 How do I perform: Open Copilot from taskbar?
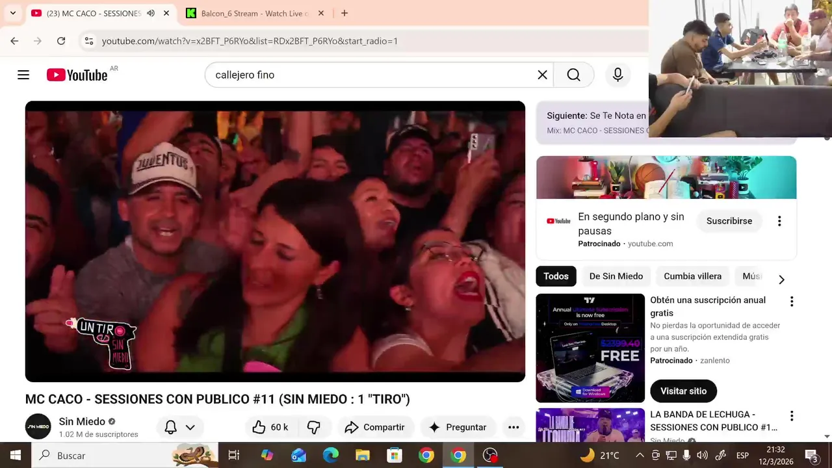[x=267, y=456]
